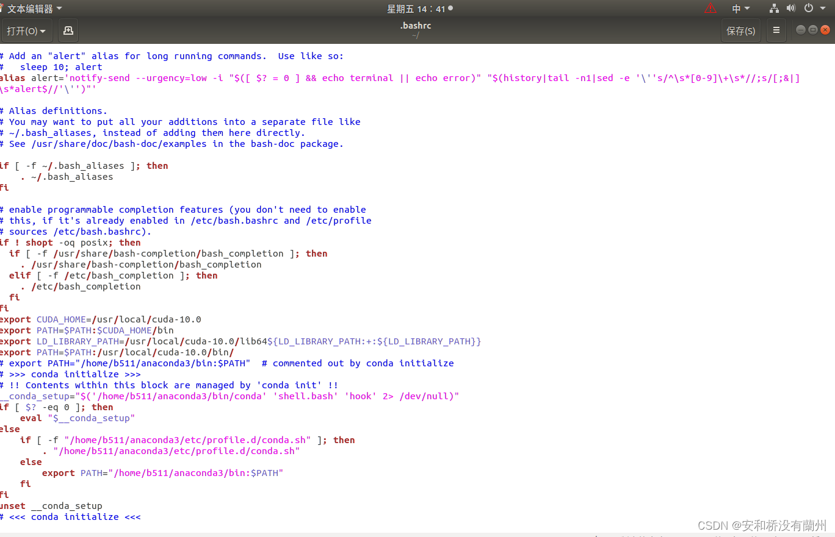Click line '# !! Contents within this block'
The height and width of the screenshot is (537, 835).
click(169, 385)
